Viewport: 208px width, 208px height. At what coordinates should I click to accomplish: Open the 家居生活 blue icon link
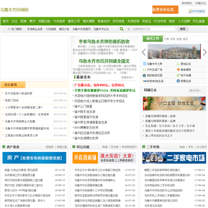(184, 81)
